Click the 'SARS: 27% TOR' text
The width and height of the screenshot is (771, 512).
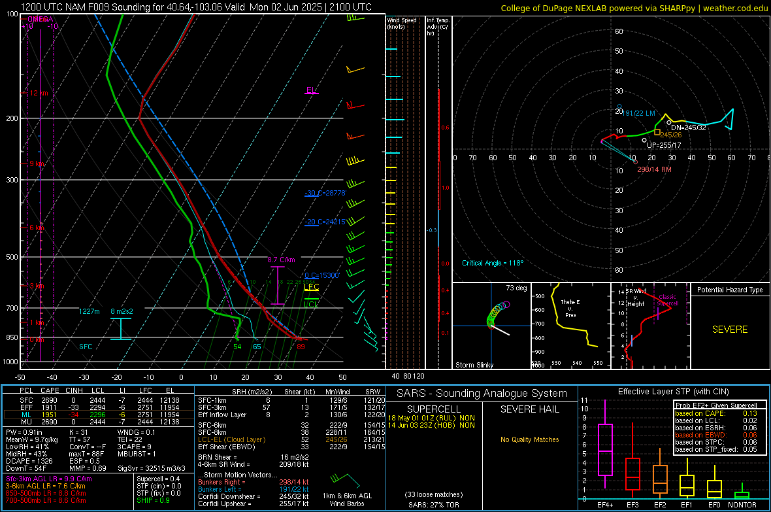[x=434, y=505]
